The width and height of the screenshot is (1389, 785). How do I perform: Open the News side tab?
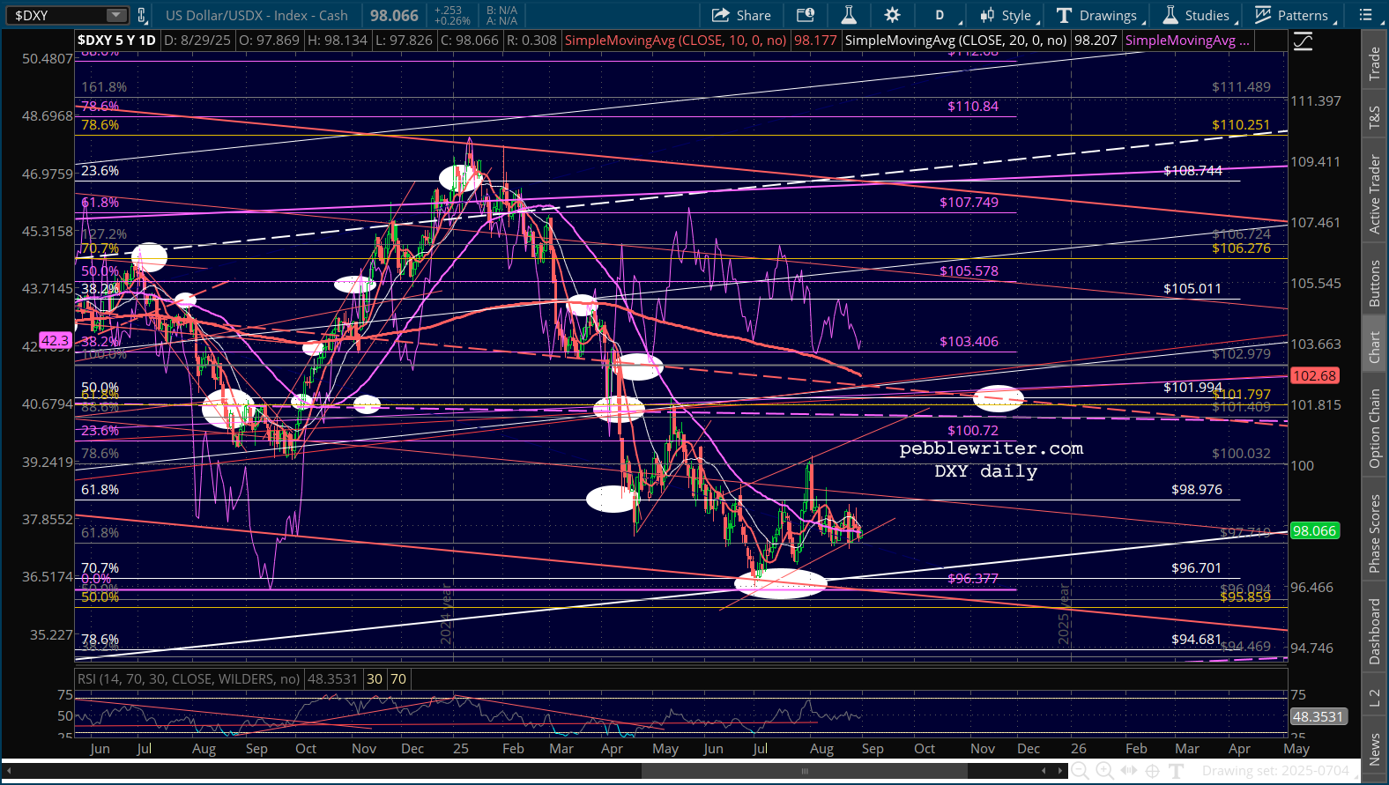pyautogui.click(x=1374, y=749)
